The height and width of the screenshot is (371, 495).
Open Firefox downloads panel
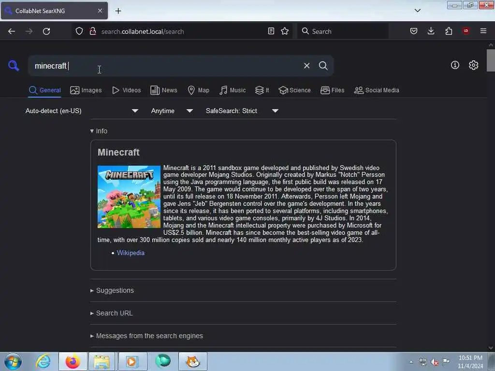pyautogui.click(x=431, y=31)
